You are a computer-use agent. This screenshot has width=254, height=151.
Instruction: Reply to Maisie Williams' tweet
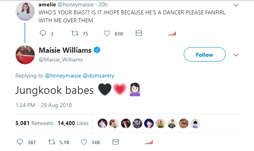point(20,142)
